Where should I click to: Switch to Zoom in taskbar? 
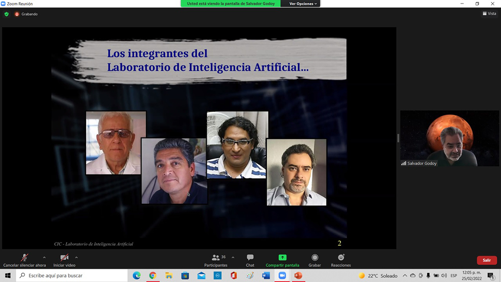282,276
